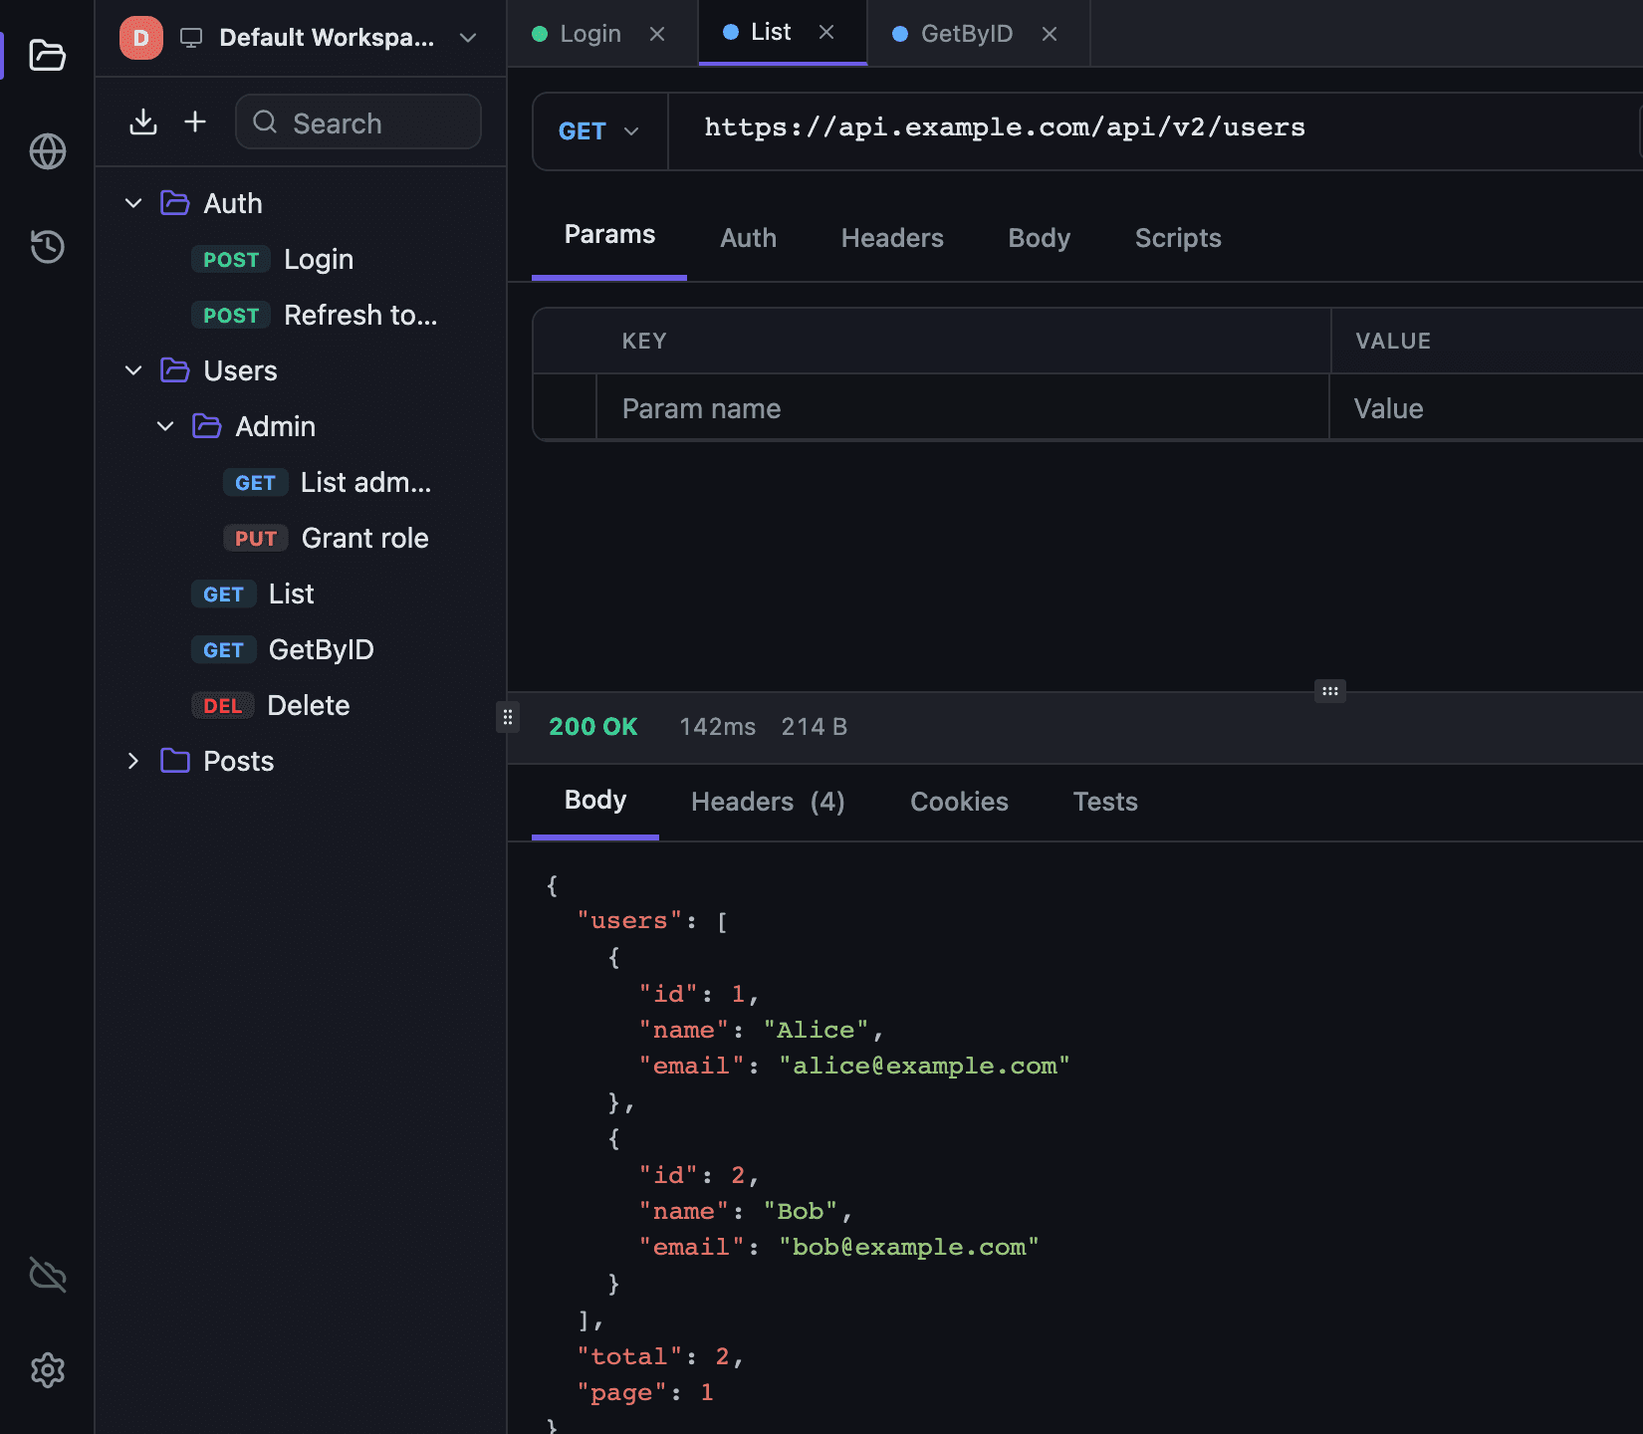
Task: Click the 200 OK status text
Action: 593,727
